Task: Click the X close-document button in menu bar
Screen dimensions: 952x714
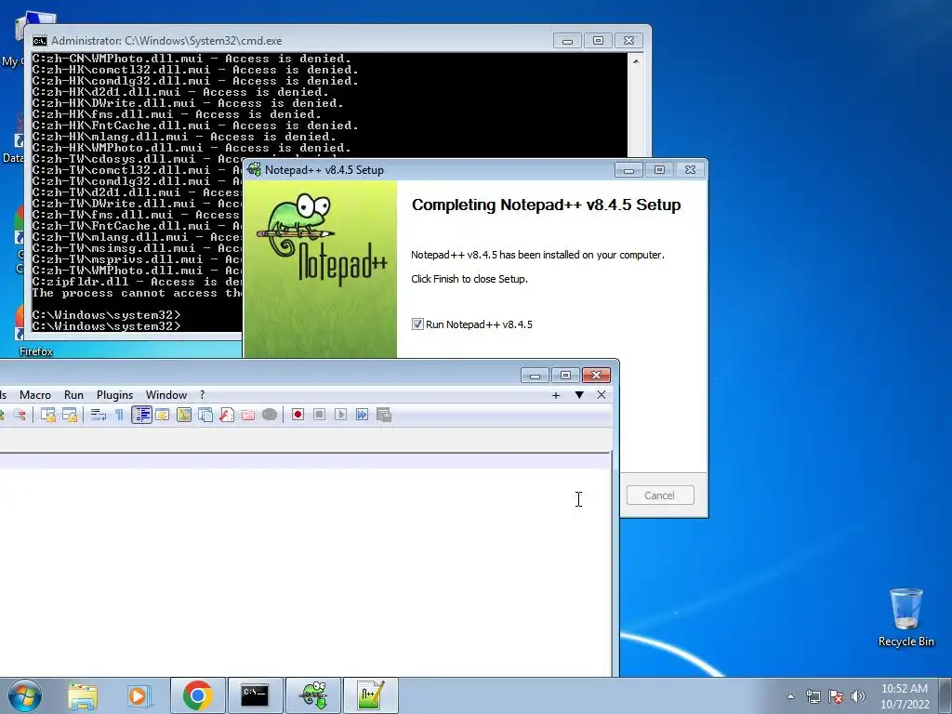Action: point(602,395)
